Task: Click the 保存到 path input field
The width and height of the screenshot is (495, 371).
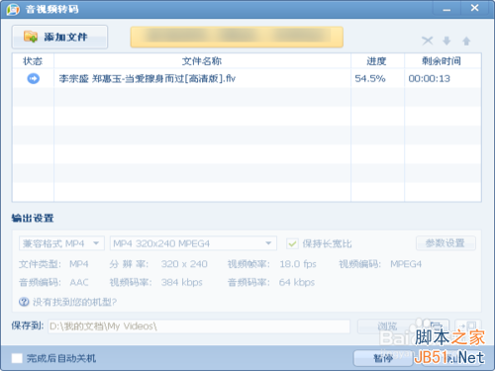Action: coord(199,326)
